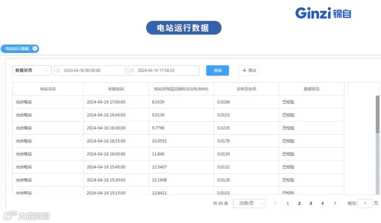Go to the previous page arrow
The image size is (381, 223).
275,203
